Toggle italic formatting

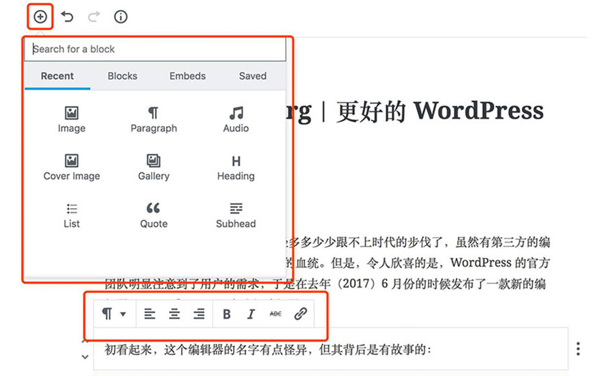pos(251,314)
